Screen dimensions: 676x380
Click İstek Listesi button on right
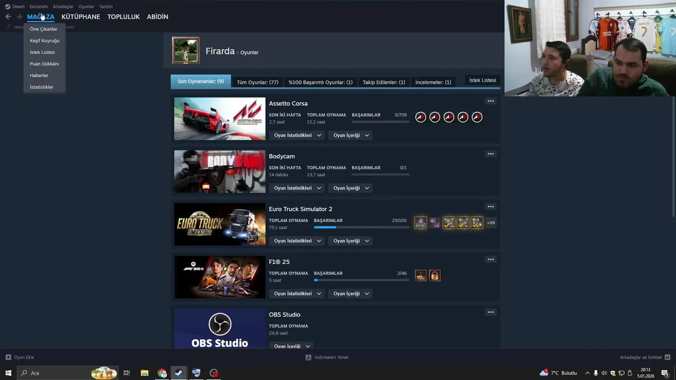tap(483, 80)
